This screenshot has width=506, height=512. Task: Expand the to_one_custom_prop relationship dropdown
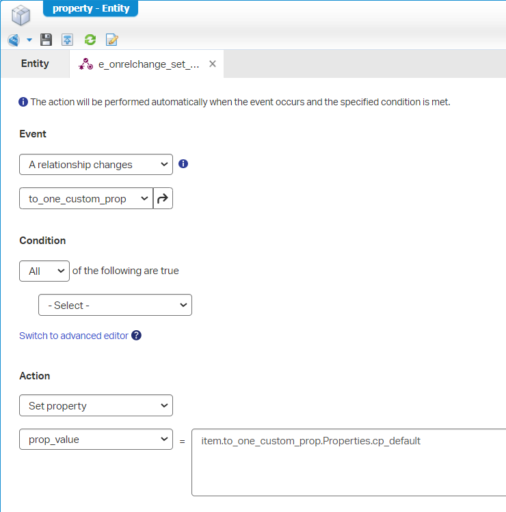pyautogui.click(x=86, y=199)
